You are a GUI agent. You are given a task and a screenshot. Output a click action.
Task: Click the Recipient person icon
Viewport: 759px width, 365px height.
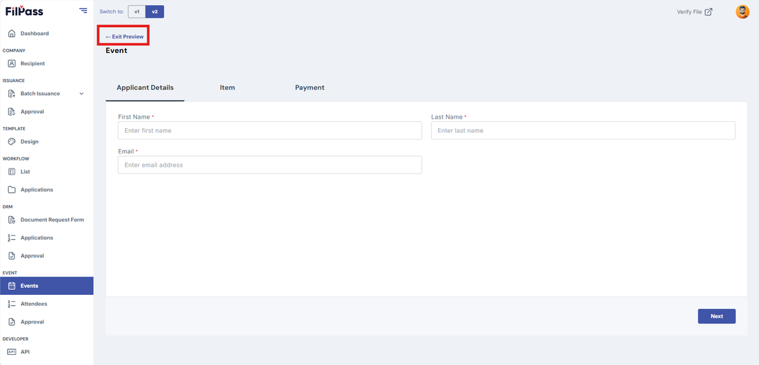click(12, 63)
